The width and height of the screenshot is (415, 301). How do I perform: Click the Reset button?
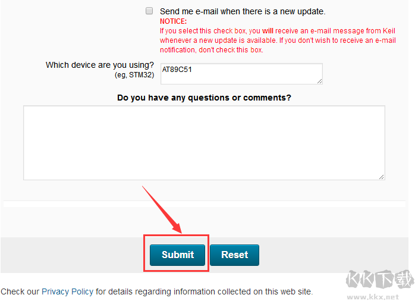(x=234, y=255)
